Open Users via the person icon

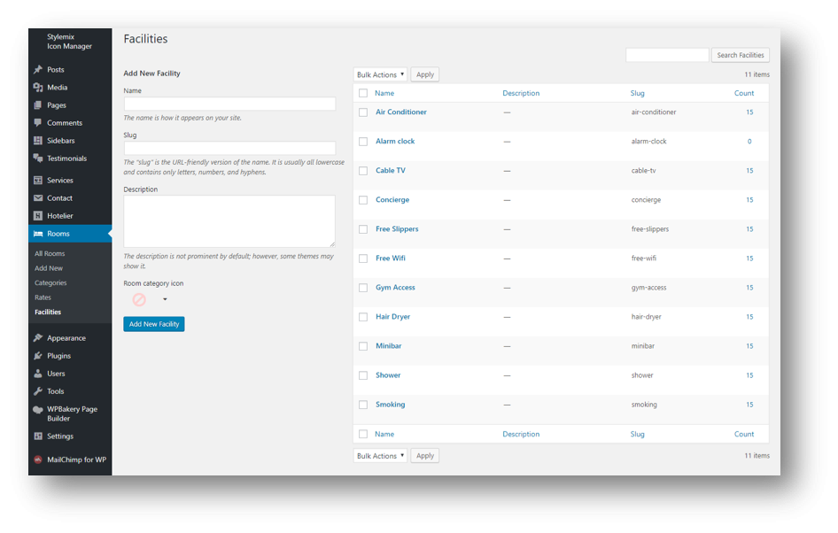coord(38,374)
